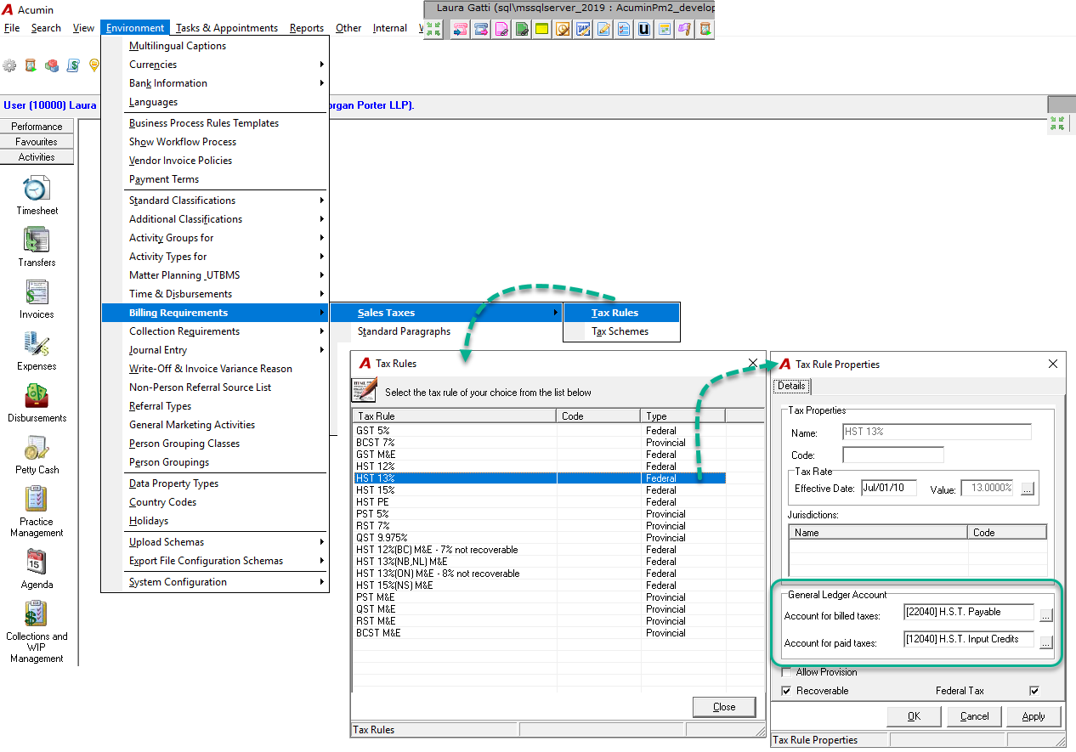Open the Disbursements icon
The image size is (1076, 752).
[x=37, y=396]
